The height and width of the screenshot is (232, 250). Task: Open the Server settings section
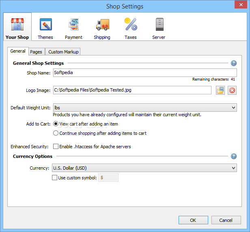coord(159,28)
